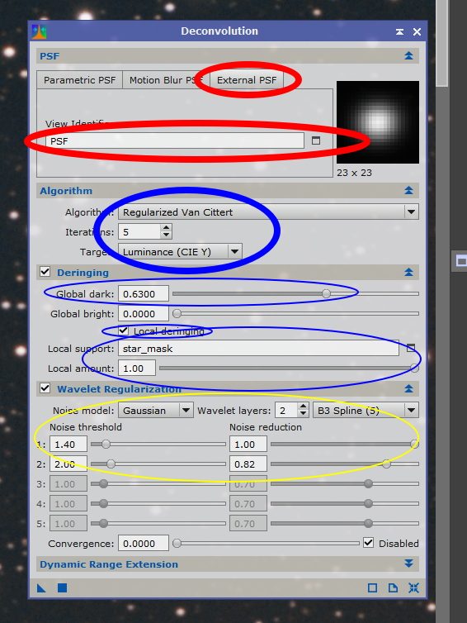Click the Track View icon at bottom
This screenshot has height=623, width=467.
click(372, 587)
